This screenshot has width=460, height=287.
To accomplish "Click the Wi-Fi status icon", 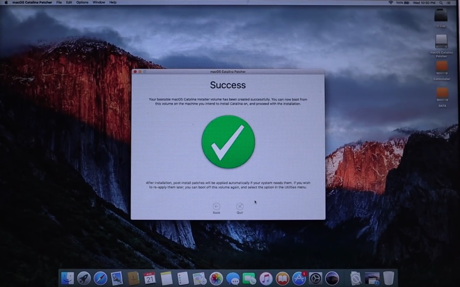I will click(x=391, y=3).
